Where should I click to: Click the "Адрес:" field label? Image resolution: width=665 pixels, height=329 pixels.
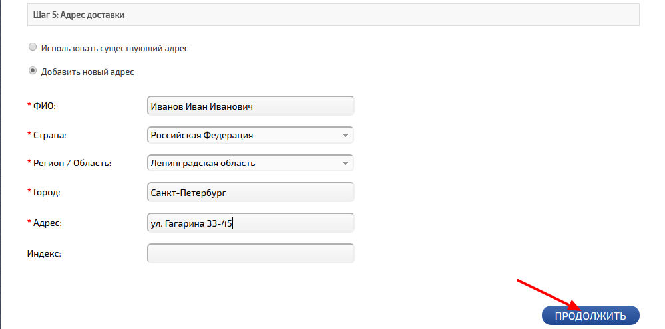point(47,223)
